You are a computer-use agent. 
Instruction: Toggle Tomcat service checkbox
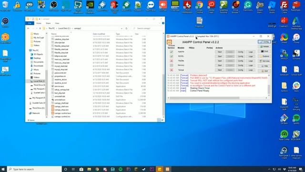[172, 70]
